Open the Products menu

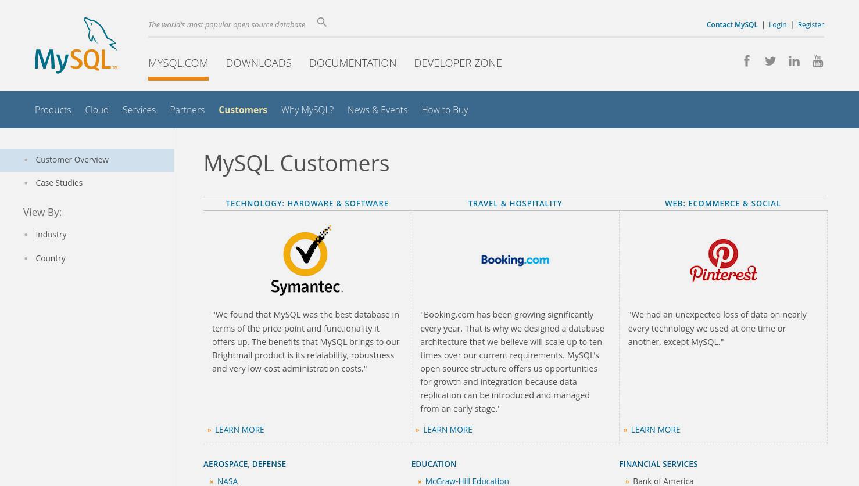tap(53, 110)
